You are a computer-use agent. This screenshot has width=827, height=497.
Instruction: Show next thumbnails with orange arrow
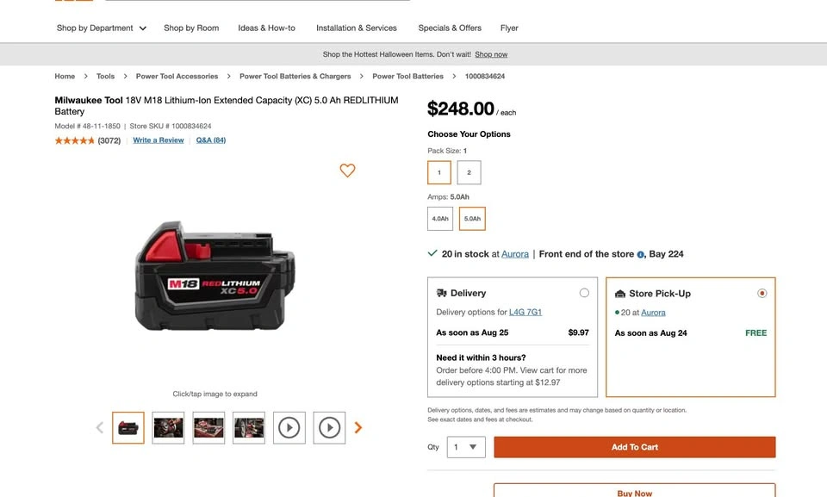[358, 427]
